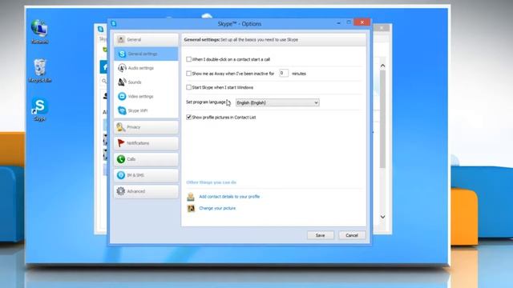Open Sounds settings page
513x288 pixels.
pos(146,82)
